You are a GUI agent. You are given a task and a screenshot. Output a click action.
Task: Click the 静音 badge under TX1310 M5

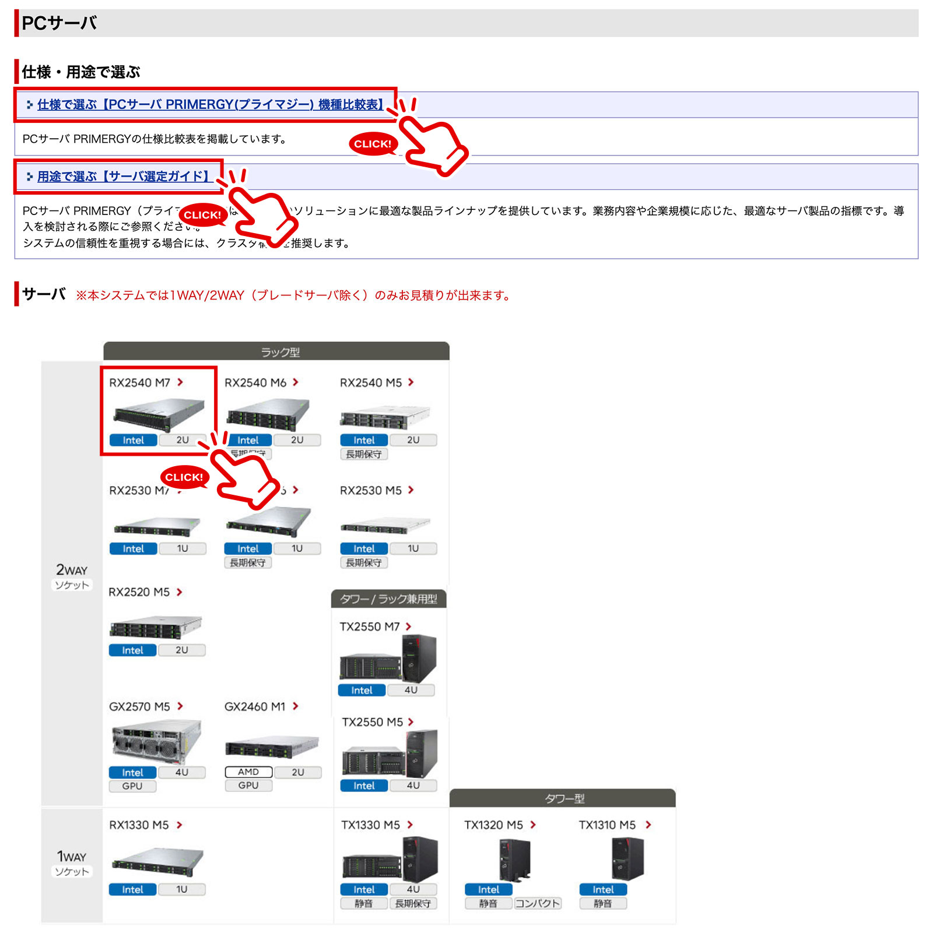tap(603, 904)
